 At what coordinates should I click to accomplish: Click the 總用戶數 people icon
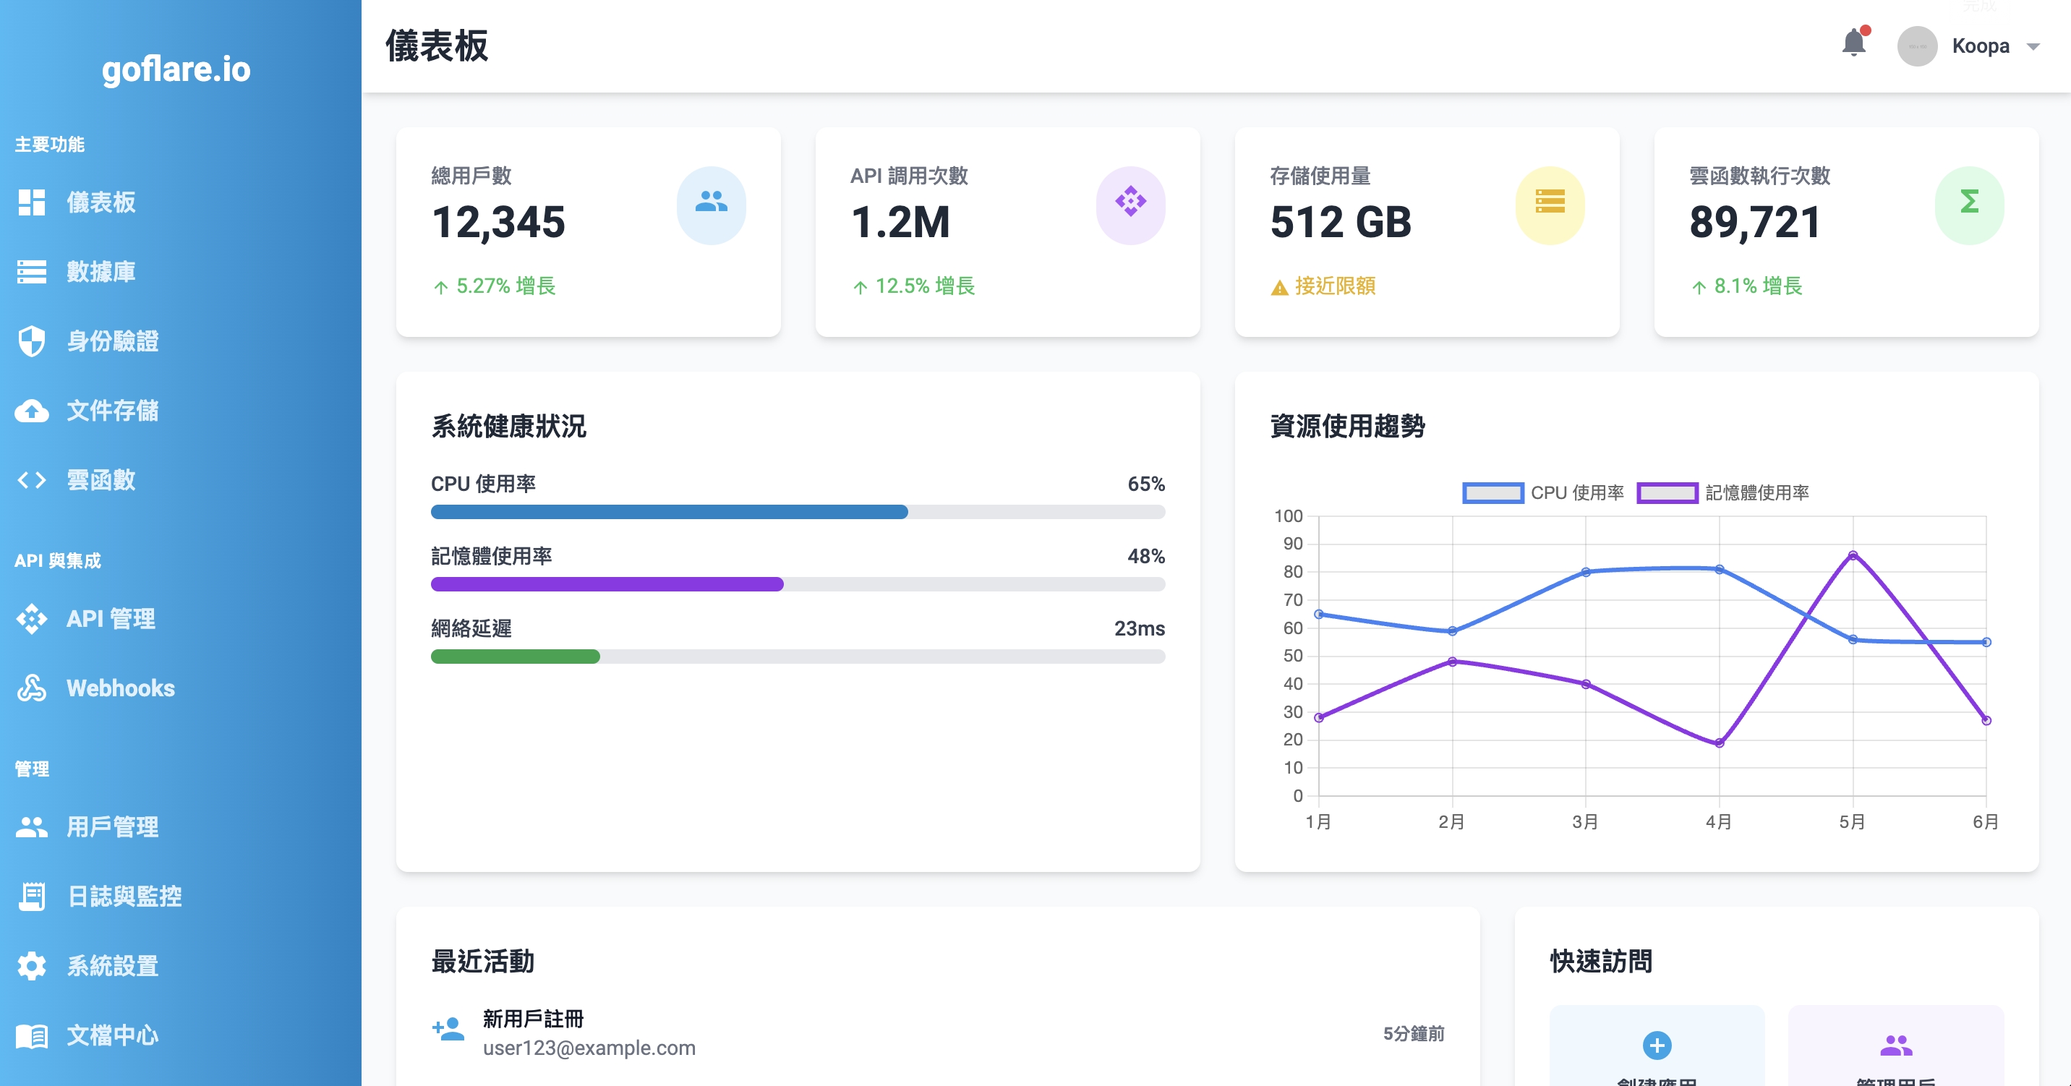711,202
